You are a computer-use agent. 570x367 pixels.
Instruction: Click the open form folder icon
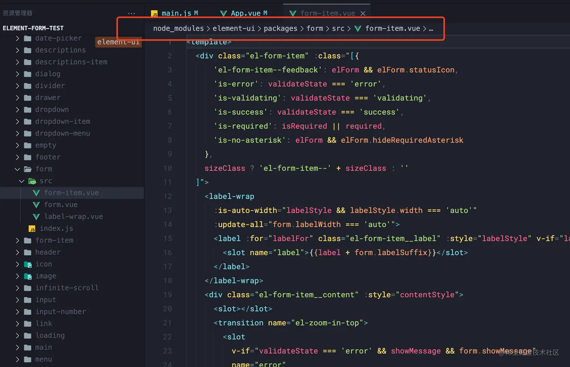click(x=28, y=169)
